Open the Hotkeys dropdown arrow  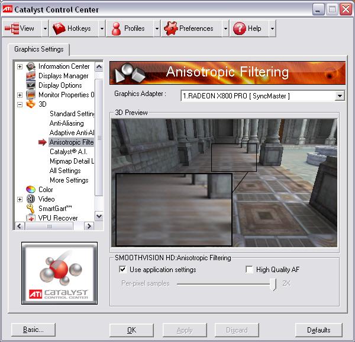[102, 28]
